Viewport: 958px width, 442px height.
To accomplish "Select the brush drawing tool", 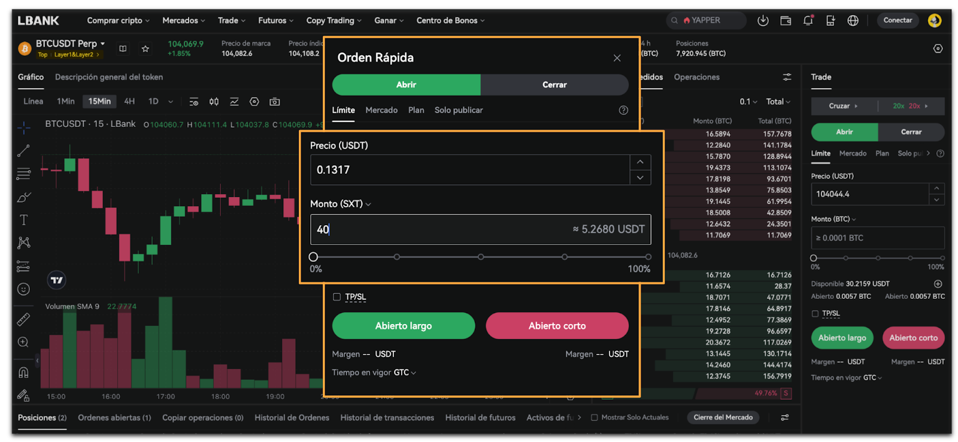I will [x=24, y=197].
